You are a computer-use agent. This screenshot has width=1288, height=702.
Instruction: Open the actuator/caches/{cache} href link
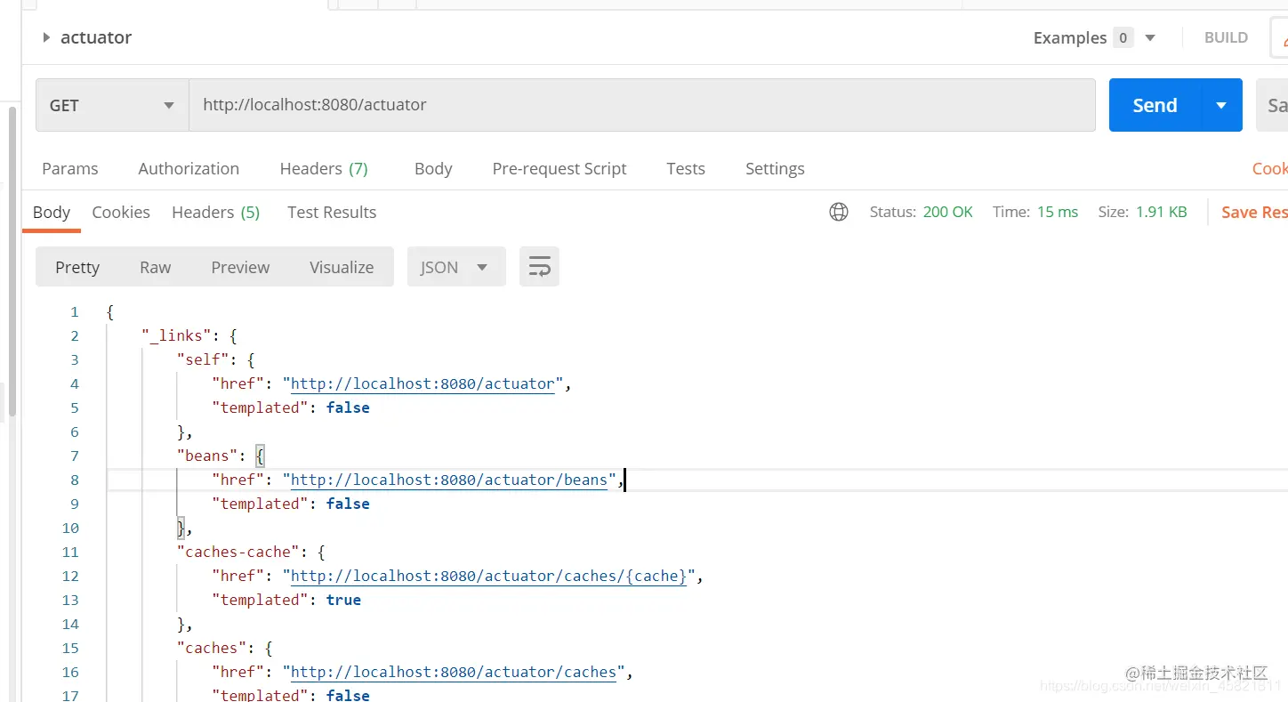(x=489, y=576)
